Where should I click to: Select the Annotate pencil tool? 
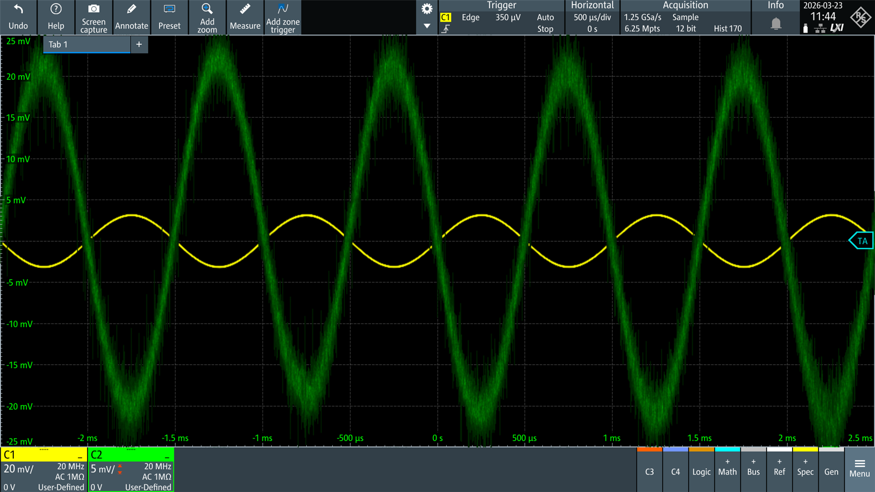point(131,10)
